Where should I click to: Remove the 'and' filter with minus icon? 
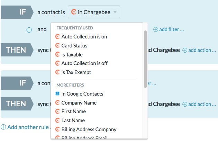[x=29, y=30]
